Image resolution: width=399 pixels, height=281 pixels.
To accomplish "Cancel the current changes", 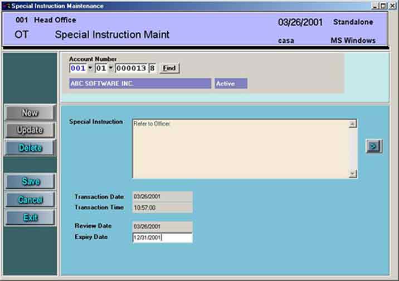I will tap(31, 200).
